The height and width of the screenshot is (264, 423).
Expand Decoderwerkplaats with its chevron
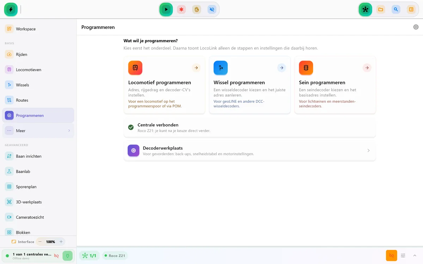[369, 151]
